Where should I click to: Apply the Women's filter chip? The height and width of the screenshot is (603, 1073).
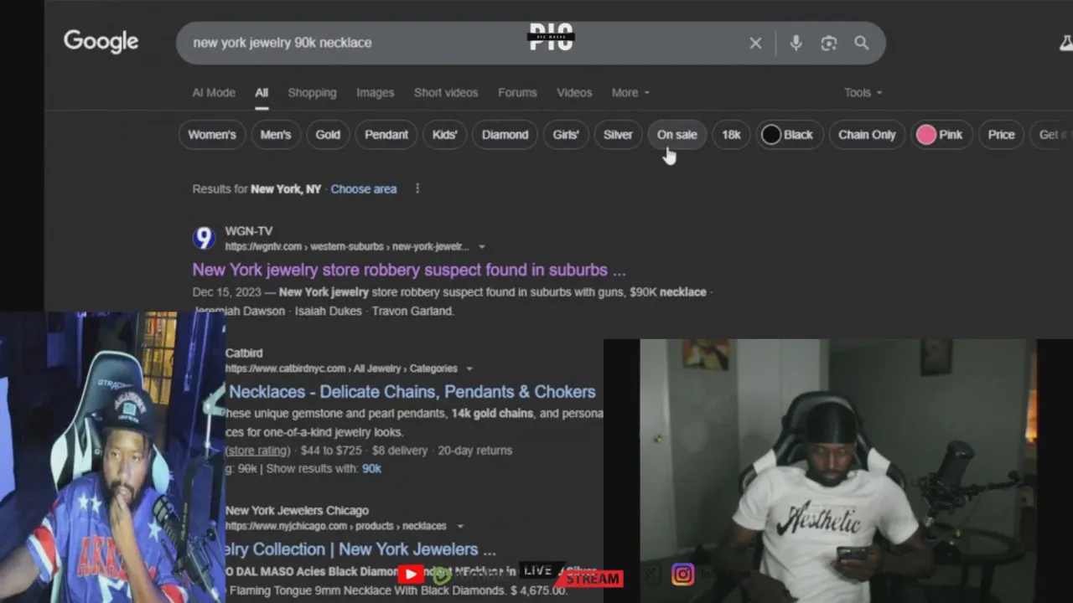(x=212, y=135)
